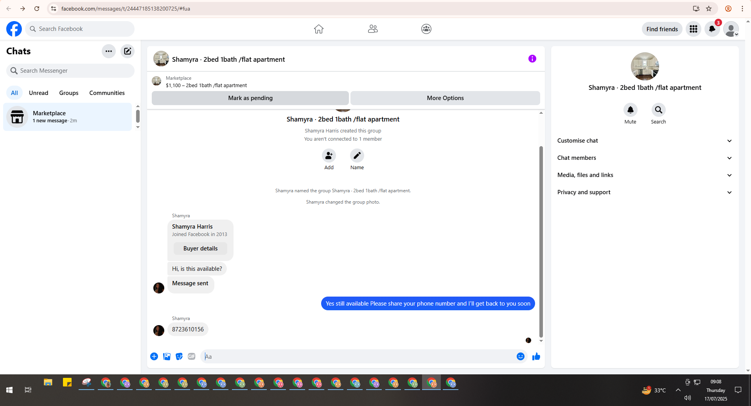
Task: Go to the Home feed icon
Action: coord(319,29)
